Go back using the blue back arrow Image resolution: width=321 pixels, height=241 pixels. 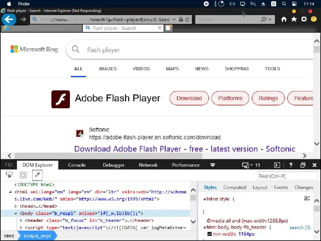9,19
